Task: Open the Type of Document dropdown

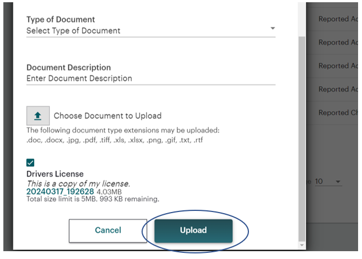Action: (x=151, y=30)
